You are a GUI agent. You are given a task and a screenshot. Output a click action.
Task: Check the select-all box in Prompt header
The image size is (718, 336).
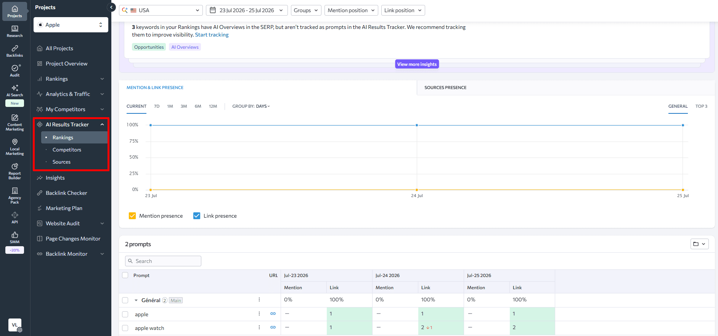click(x=125, y=275)
